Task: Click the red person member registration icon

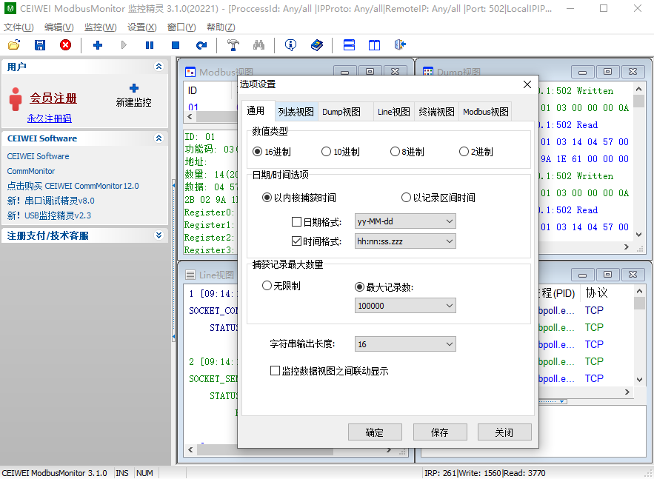Action: point(16,99)
